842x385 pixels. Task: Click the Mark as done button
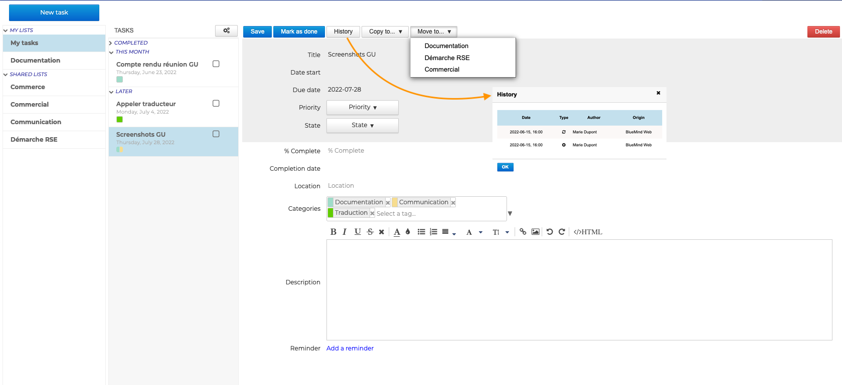[x=299, y=32]
